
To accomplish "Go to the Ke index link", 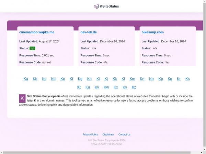I will click(x=62, y=79).
